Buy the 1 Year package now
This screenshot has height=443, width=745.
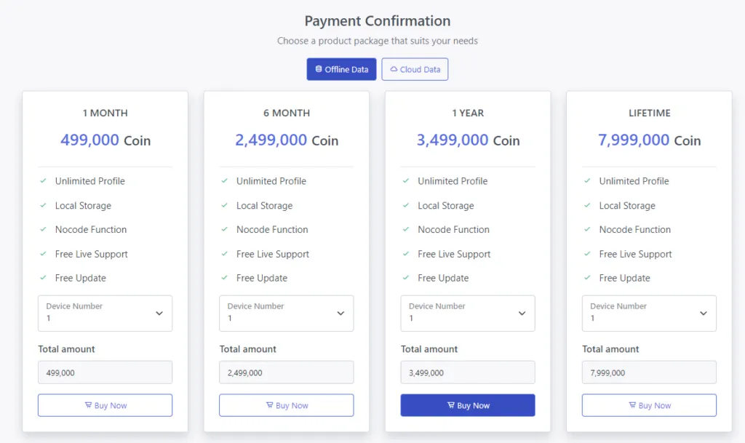pyautogui.click(x=467, y=405)
